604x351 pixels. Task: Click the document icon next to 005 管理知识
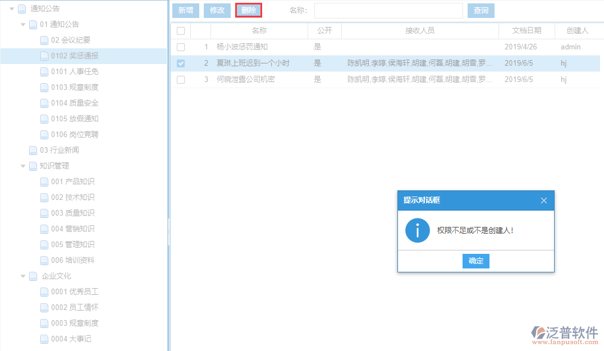44,244
